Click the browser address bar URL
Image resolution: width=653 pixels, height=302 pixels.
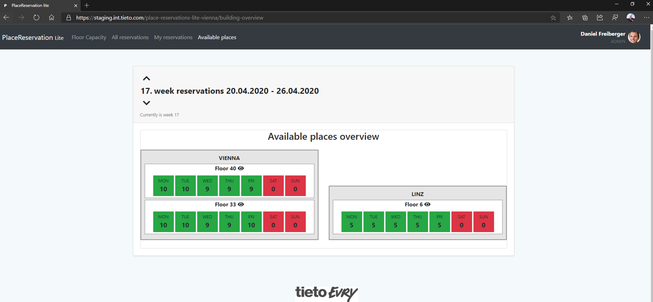(170, 18)
